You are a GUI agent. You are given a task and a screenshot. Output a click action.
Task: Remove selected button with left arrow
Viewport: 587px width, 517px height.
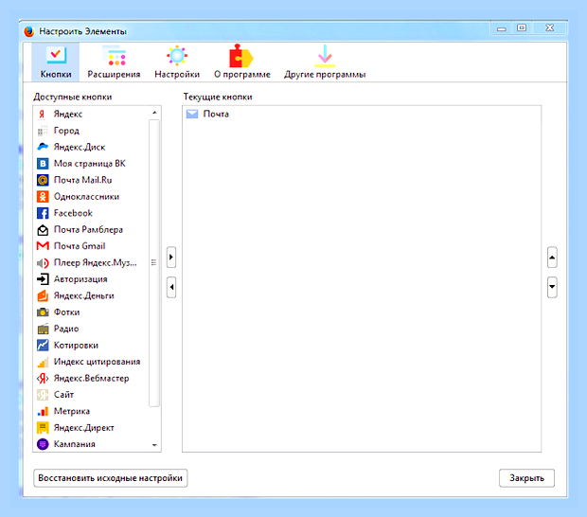pyautogui.click(x=171, y=287)
